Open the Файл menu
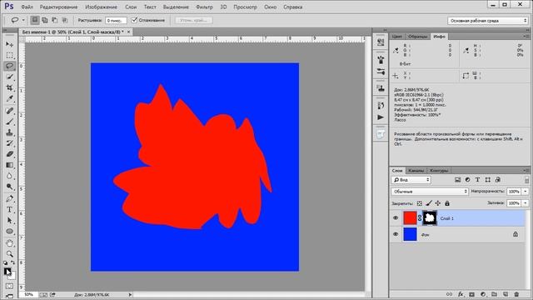This screenshot has width=533, height=300. click(27, 7)
